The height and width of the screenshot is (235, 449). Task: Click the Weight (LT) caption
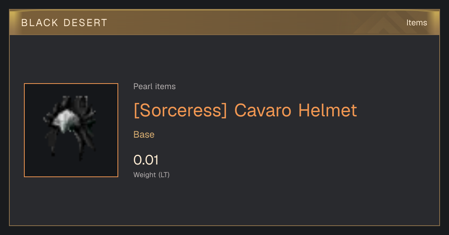tap(152, 175)
